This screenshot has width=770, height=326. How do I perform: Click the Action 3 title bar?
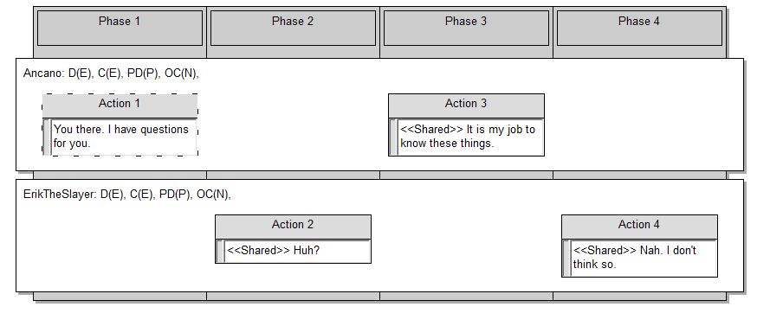(466, 105)
